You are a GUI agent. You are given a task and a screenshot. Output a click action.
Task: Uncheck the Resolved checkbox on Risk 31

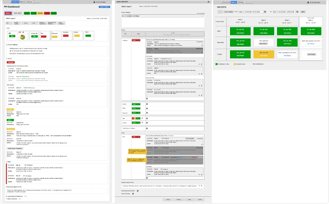(197, 148)
